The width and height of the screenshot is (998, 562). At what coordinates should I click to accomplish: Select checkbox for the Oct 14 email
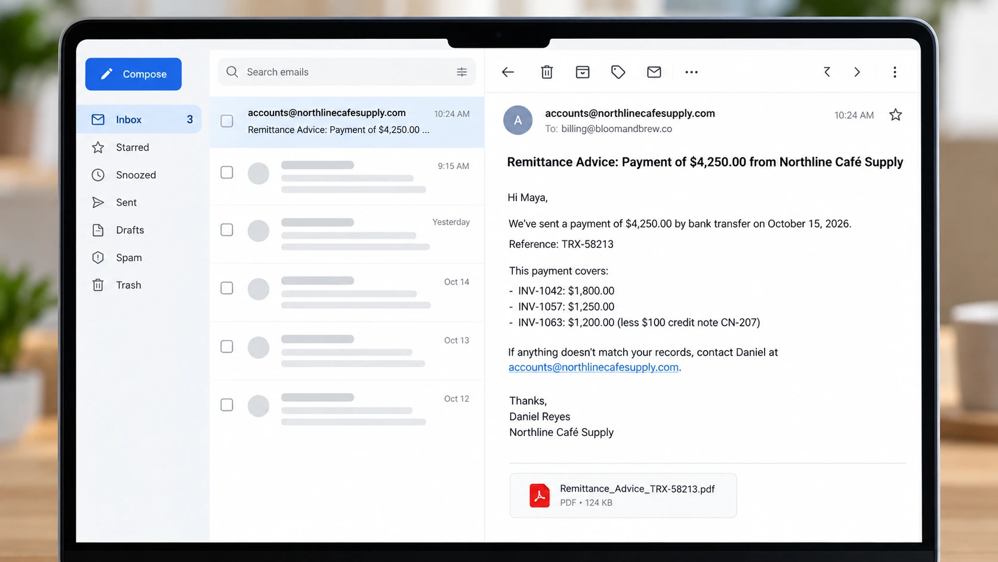click(x=227, y=288)
